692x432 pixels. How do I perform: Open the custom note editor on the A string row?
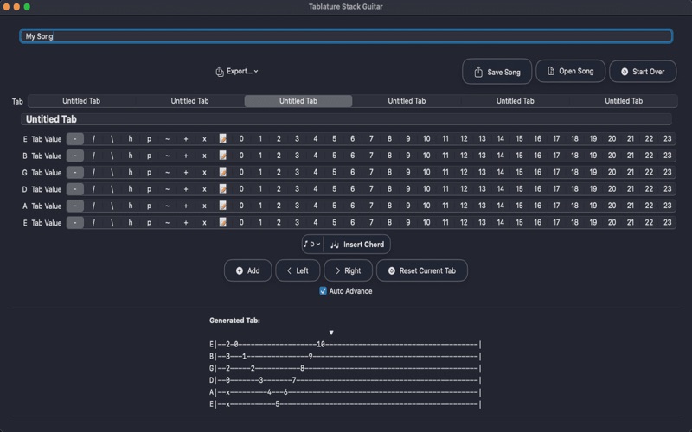[223, 206]
